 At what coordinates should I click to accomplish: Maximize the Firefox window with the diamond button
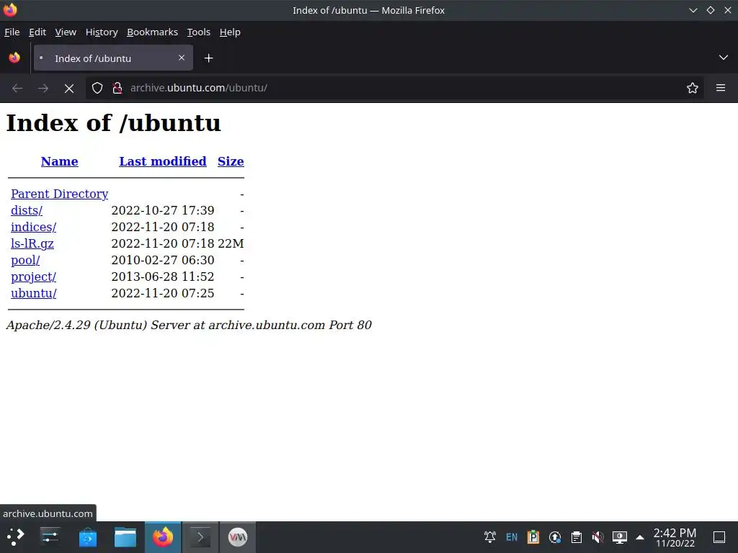710,10
